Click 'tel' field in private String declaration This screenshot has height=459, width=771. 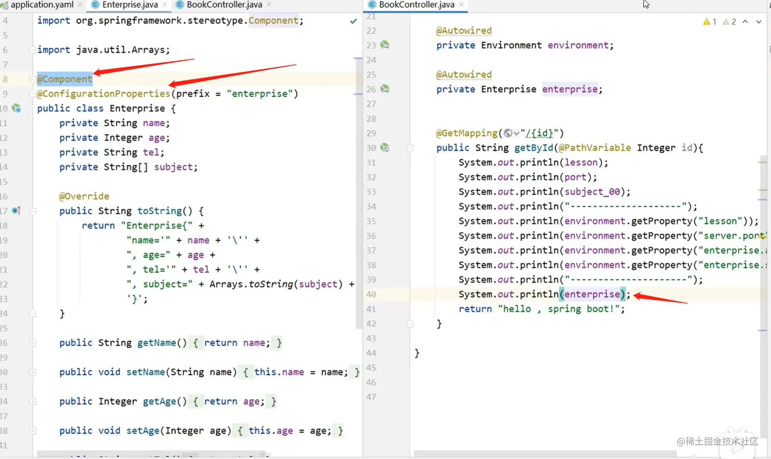coord(151,152)
